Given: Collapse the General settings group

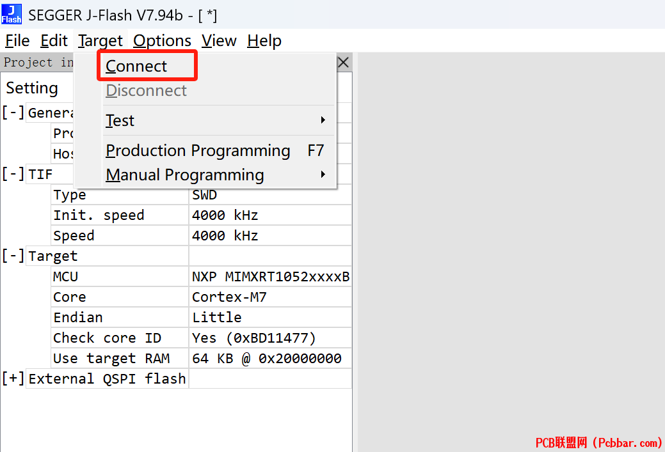Looking at the screenshot, I should pyautogui.click(x=13, y=113).
